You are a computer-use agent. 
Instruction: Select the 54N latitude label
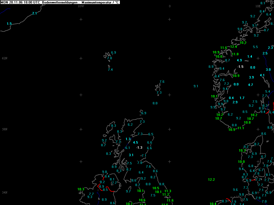coord(5,193)
